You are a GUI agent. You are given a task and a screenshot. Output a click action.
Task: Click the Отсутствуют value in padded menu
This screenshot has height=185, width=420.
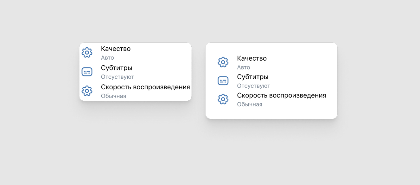point(254,86)
